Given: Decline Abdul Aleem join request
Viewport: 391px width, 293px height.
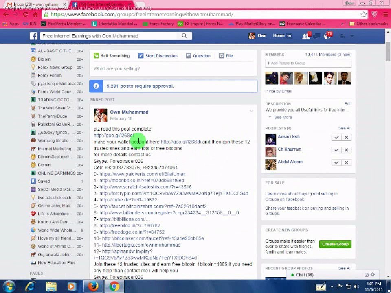Looking at the screenshot, I should pyautogui.click(x=346, y=162).
